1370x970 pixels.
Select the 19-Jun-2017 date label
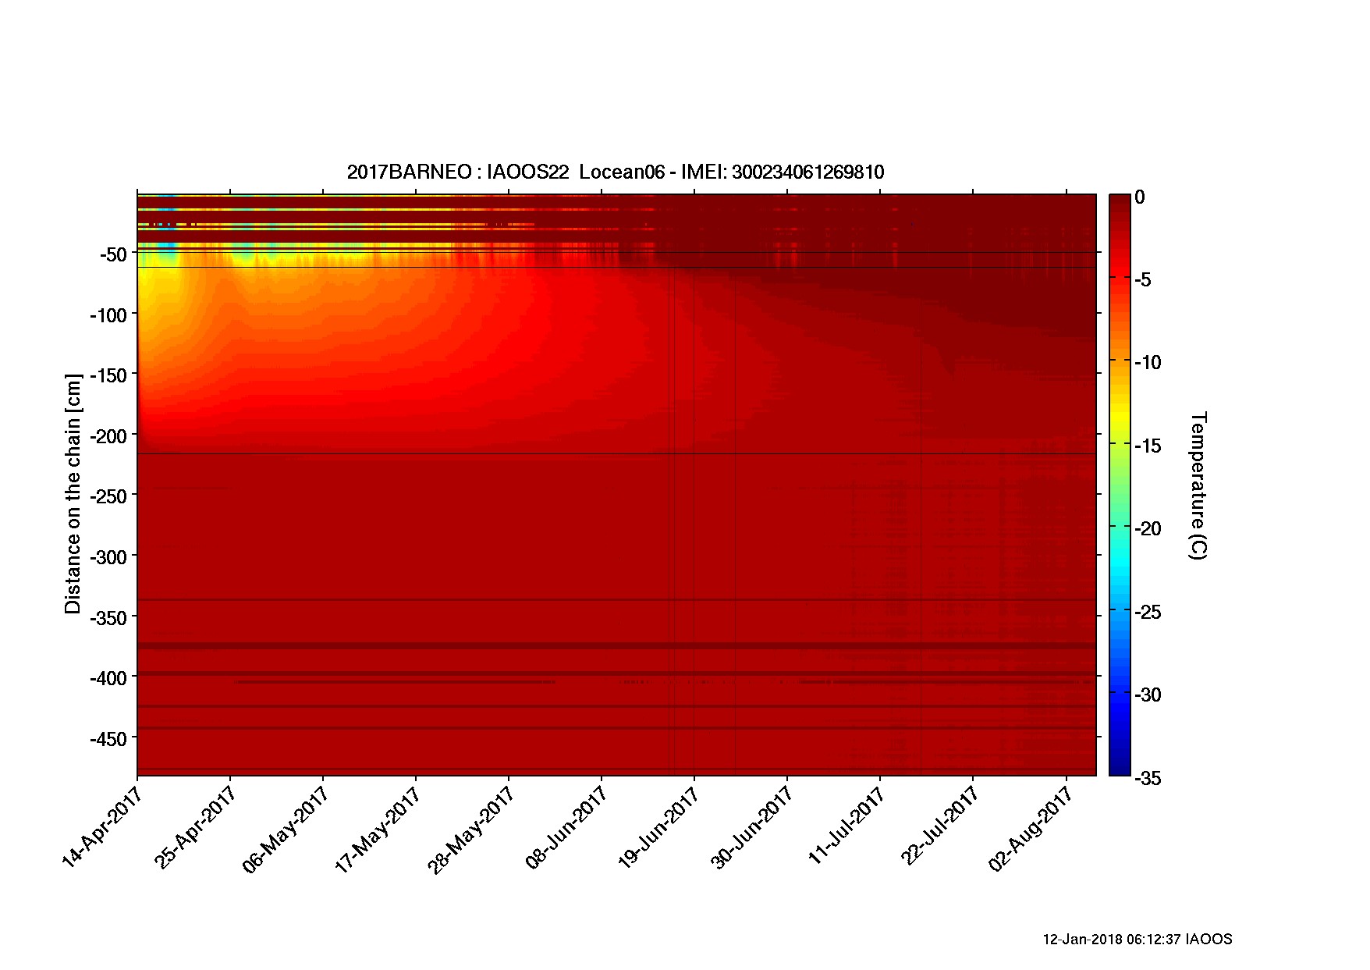pyautogui.click(x=658, y=827)
